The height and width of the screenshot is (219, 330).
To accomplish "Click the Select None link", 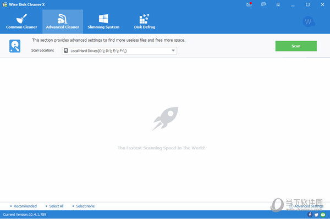I will coord(85,206).
